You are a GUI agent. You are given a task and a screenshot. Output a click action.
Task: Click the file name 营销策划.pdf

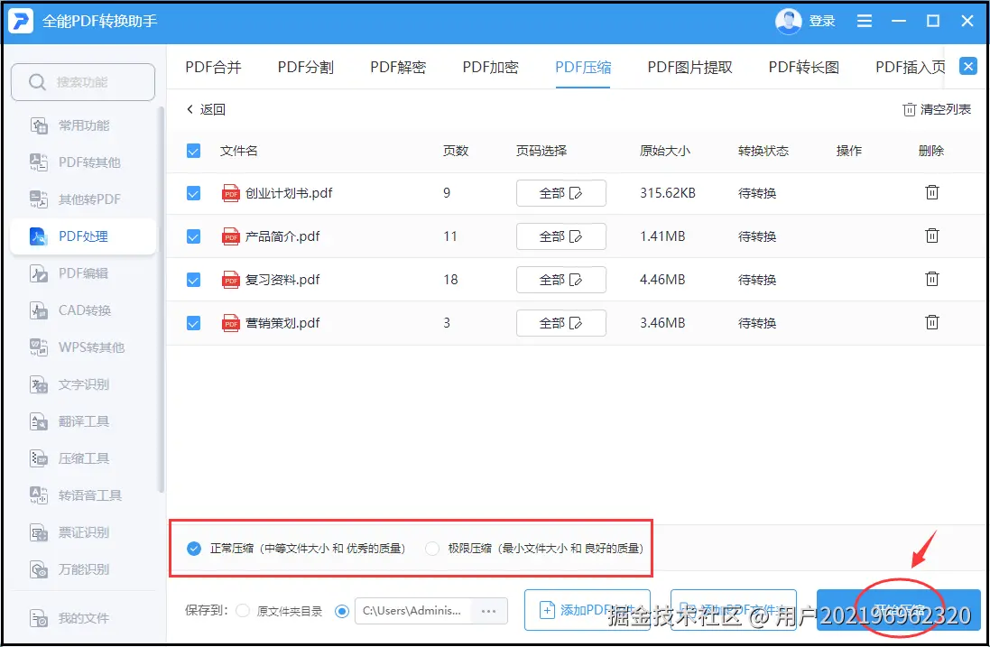(282, 323)
